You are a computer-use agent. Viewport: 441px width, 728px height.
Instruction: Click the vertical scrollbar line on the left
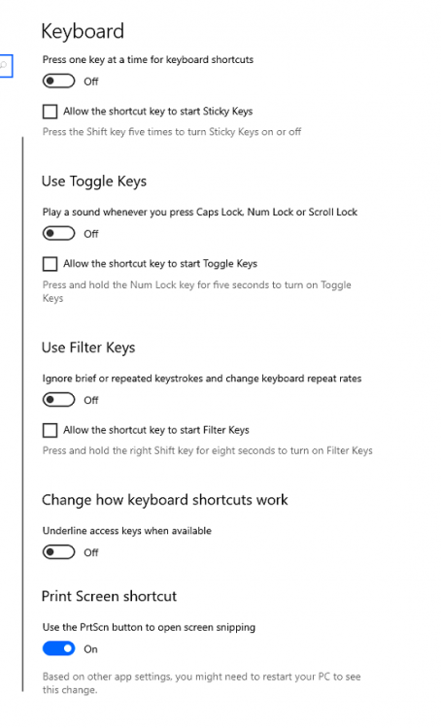22,414
